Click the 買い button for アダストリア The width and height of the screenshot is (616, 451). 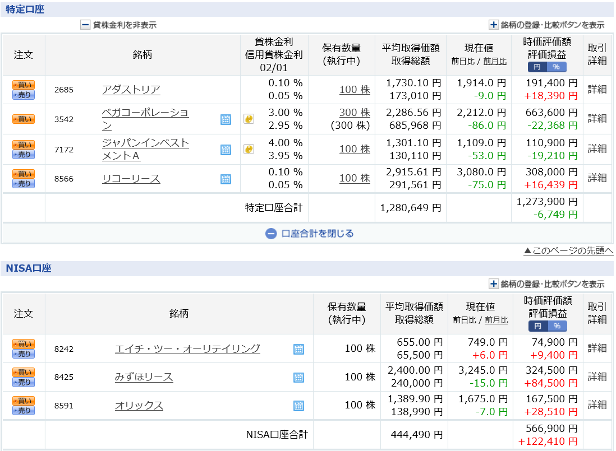(24, 85)
